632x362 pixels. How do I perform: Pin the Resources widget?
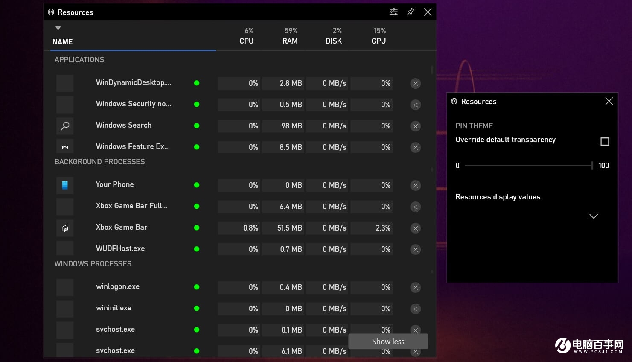[x=411, y=12]
